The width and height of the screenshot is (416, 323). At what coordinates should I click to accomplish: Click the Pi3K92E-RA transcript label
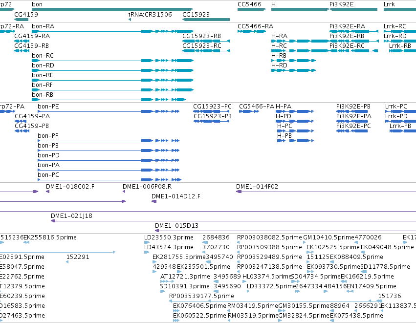coord(347,26)
